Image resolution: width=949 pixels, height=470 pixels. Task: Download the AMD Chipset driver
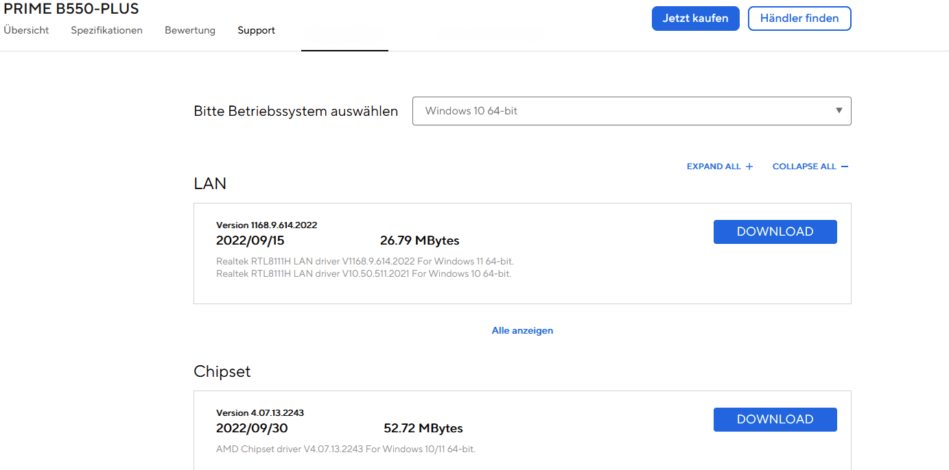coord(775,419)
